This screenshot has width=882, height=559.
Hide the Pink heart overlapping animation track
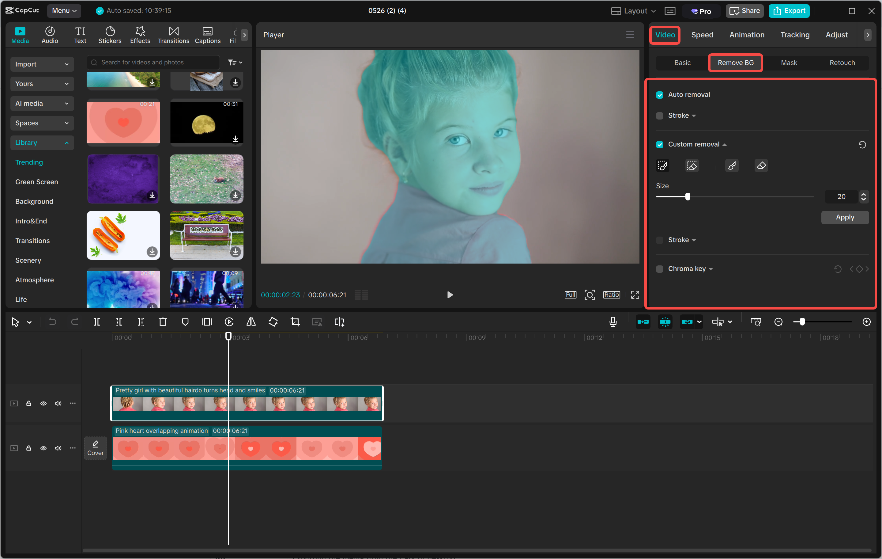tap(43, 448)
